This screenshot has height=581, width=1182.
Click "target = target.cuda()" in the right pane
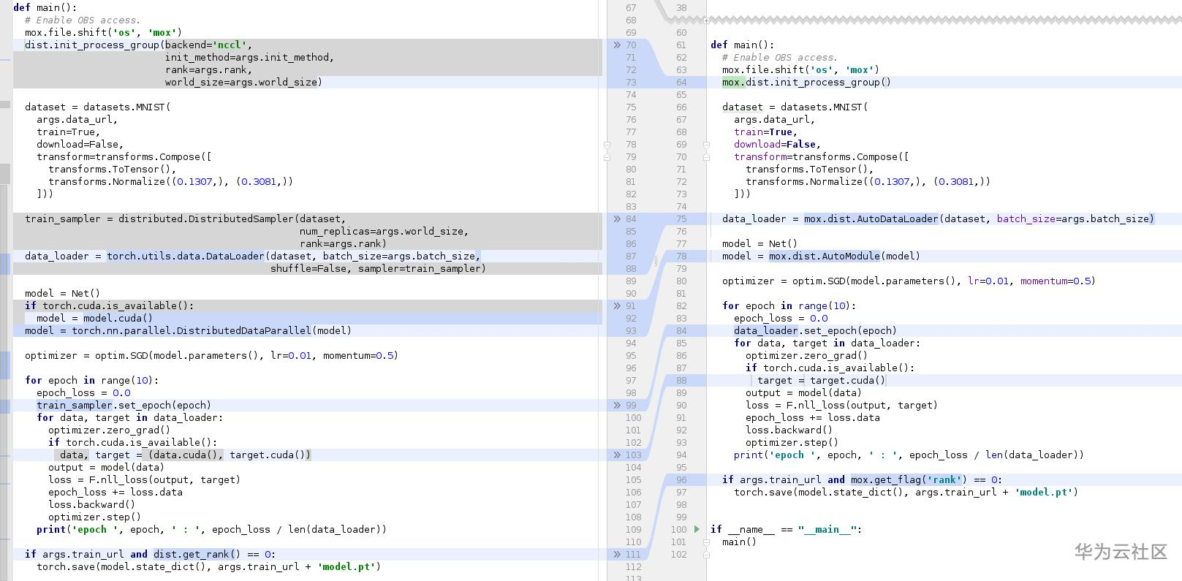coord(821,381)
